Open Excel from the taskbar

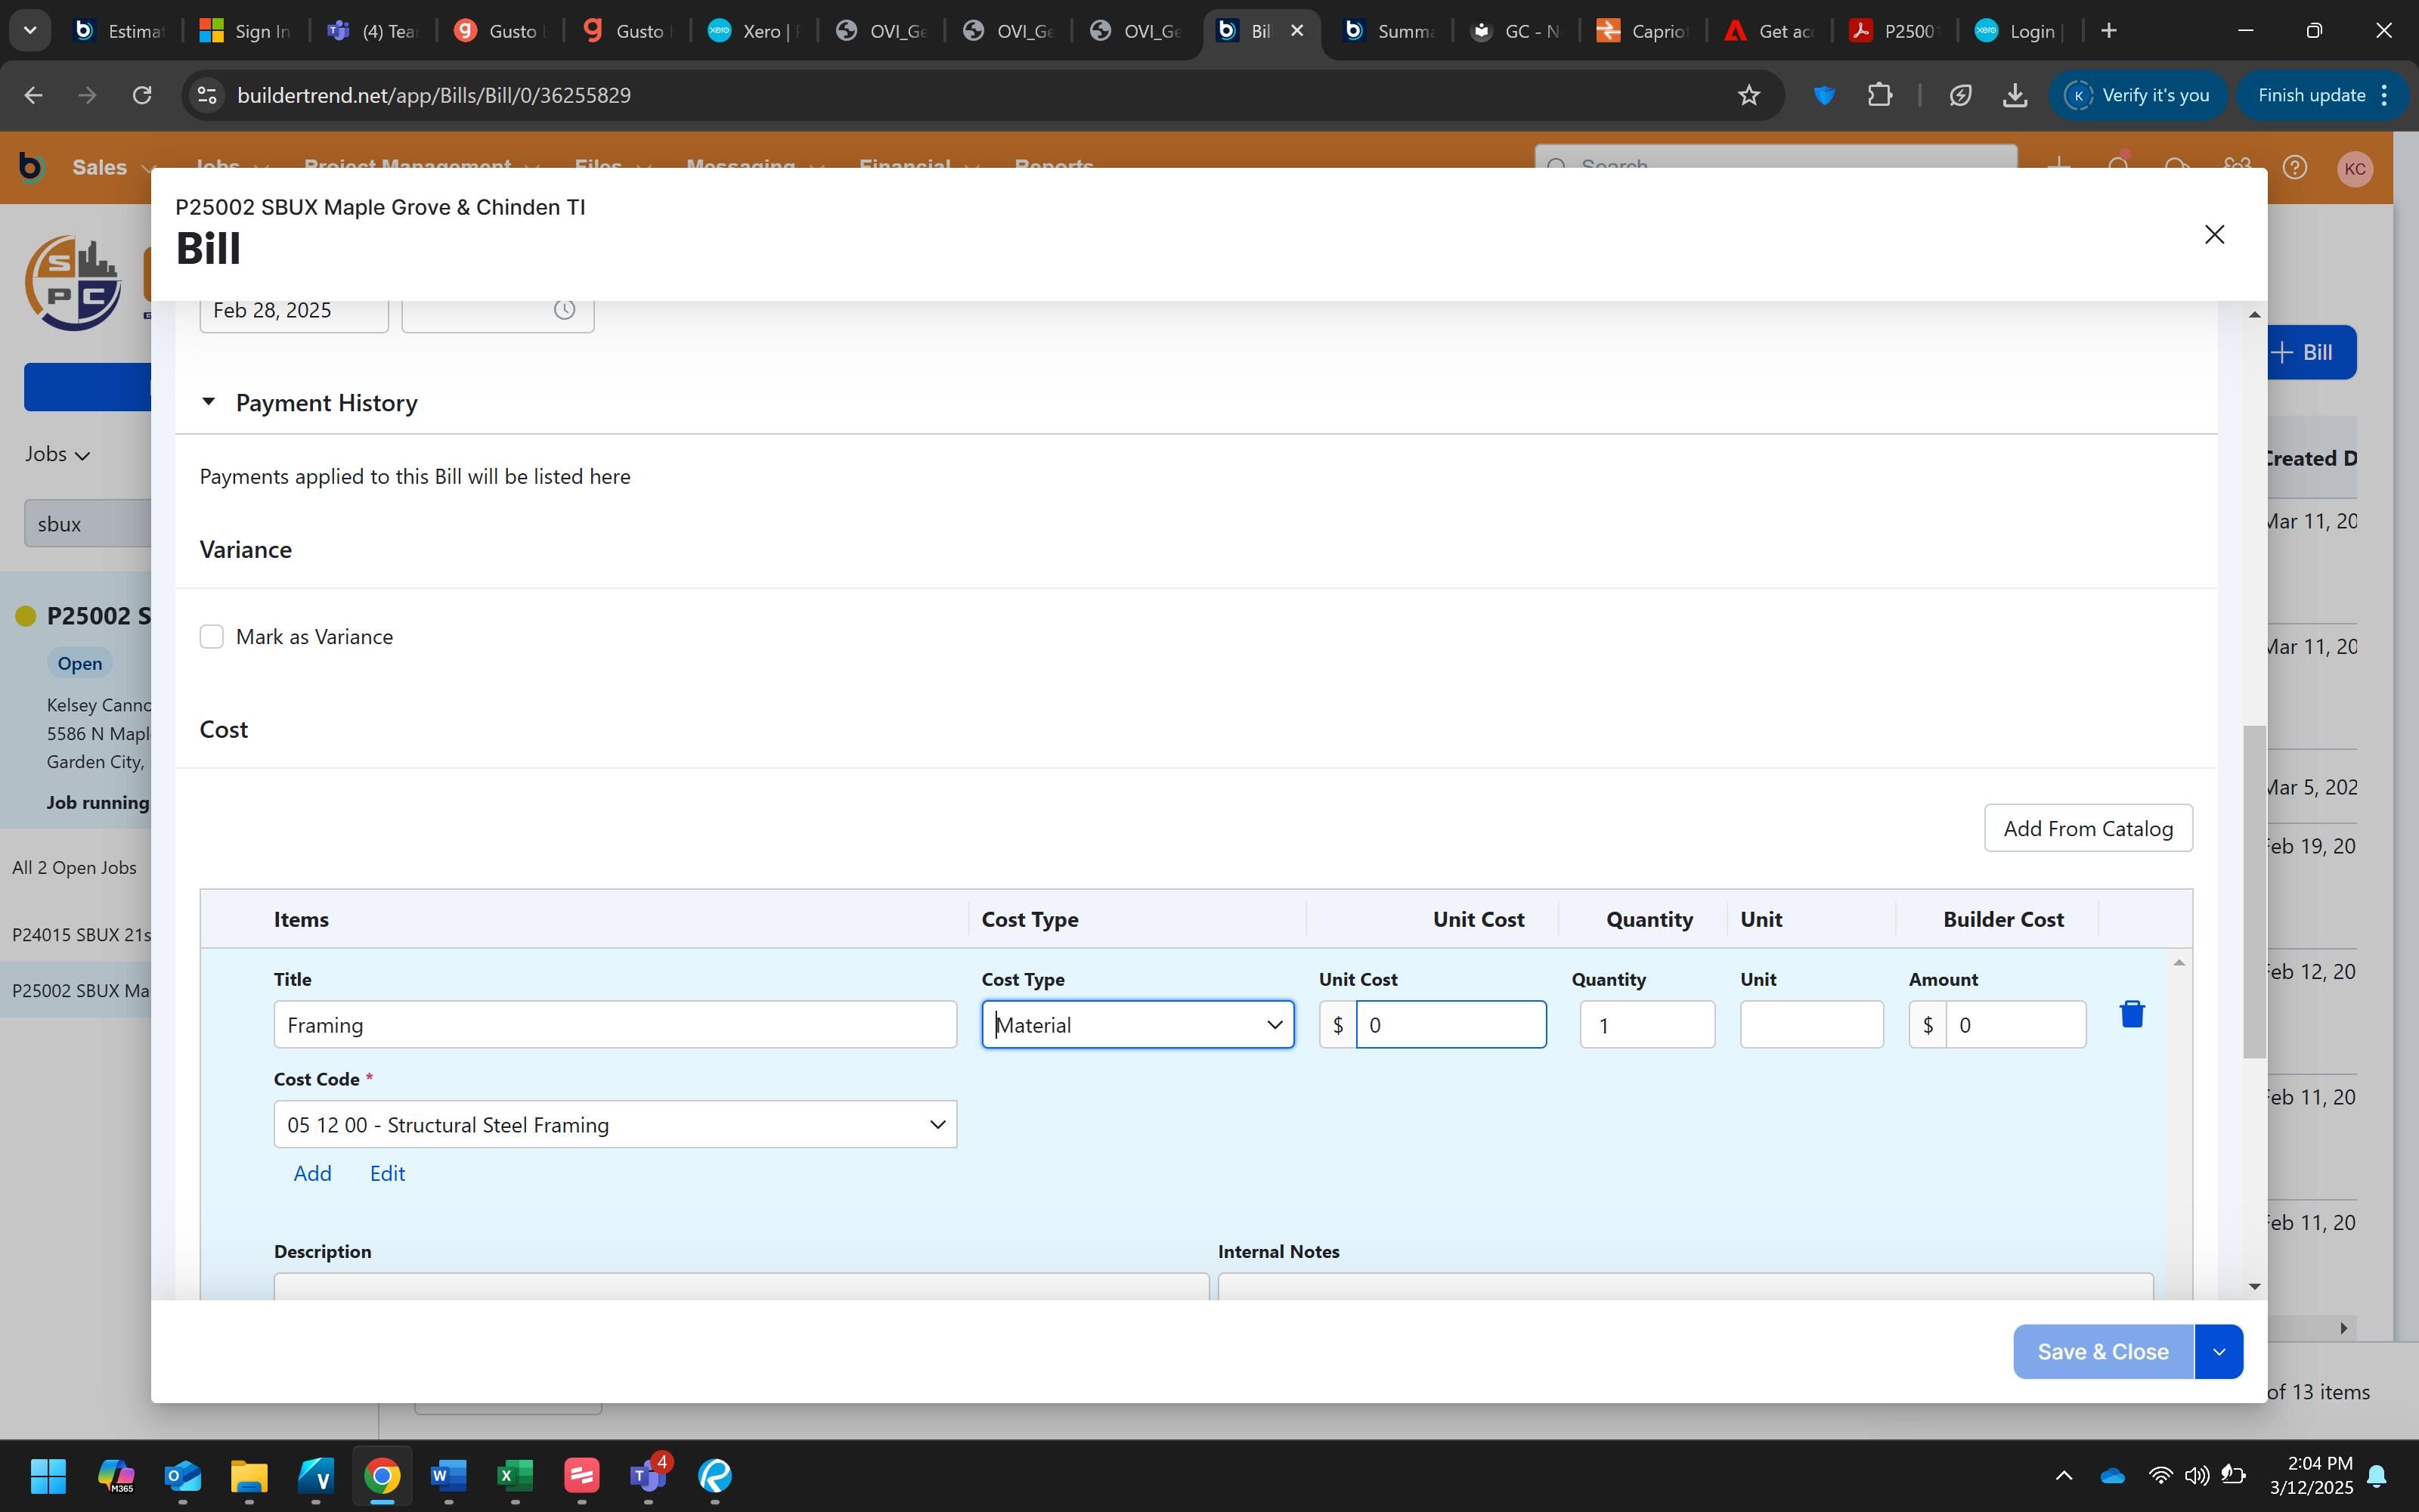tap(515, 1475)
